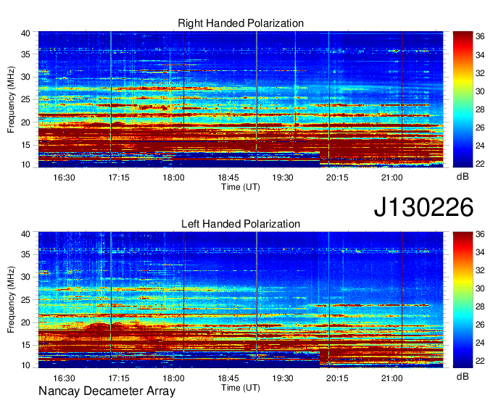This screenshot has width=493, height=400.
Task: Click the dB unit label under the lower color bar
Action: pyautogui.click(x=463, y=376)
